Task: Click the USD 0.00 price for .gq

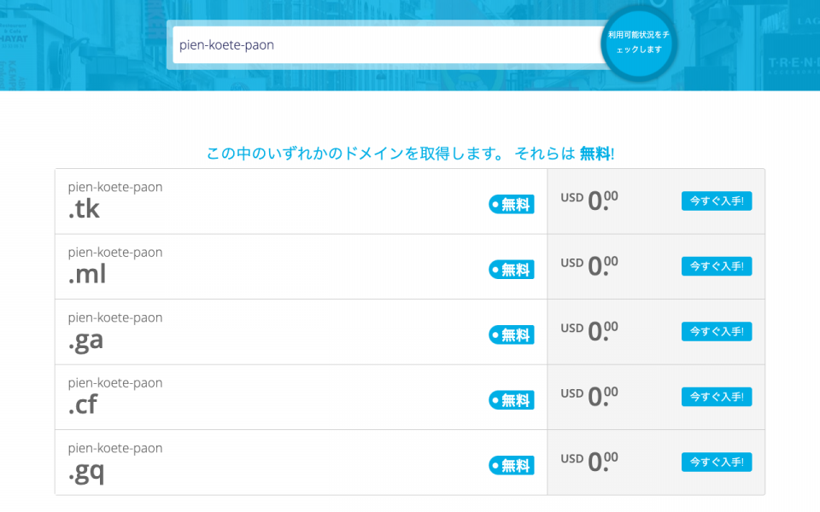Action: (589, 462)
